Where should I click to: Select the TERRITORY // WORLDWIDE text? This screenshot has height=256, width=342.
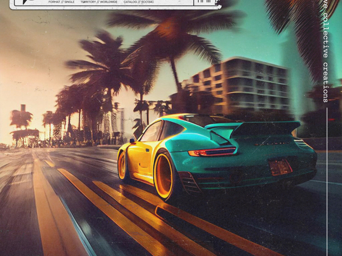coord(99,2)
